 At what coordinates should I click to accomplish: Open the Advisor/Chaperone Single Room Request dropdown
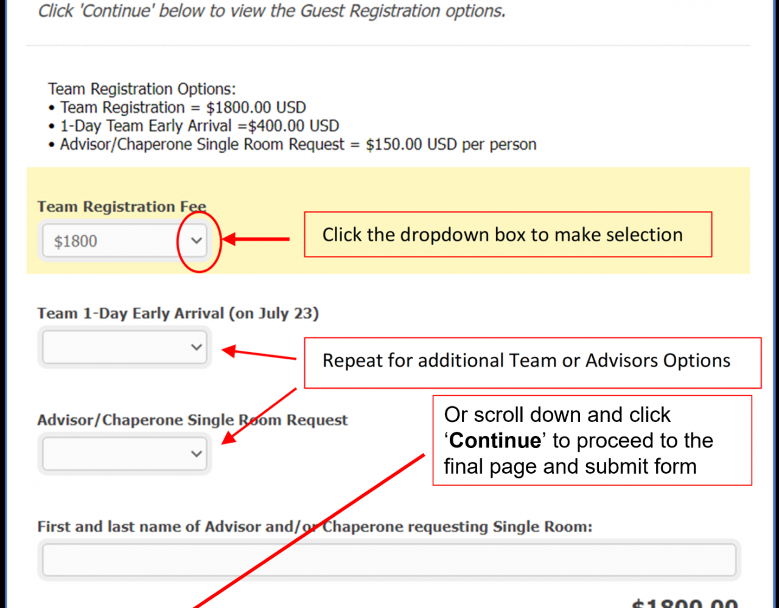coord(125,454)
